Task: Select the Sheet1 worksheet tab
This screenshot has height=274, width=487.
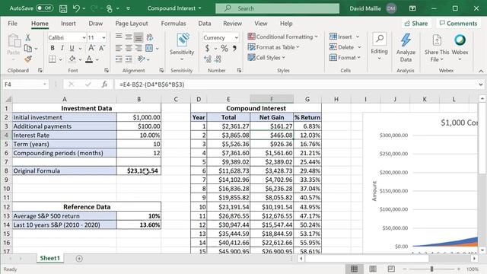Action: pyautogui.click(x=49, y=258)
